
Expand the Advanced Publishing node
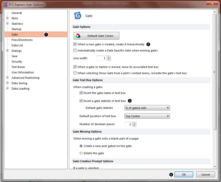click(7, 78)
